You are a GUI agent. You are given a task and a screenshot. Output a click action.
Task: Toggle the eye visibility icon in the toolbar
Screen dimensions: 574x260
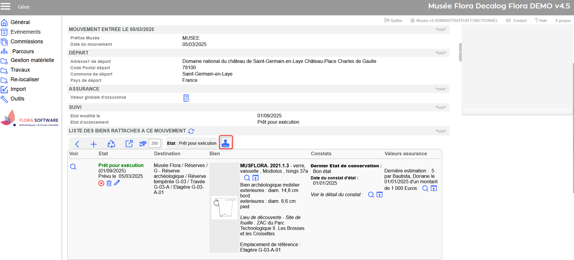(143, 144)
